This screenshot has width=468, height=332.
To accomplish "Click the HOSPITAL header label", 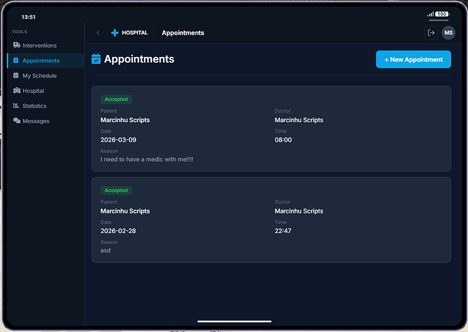I will coord(134,33).
